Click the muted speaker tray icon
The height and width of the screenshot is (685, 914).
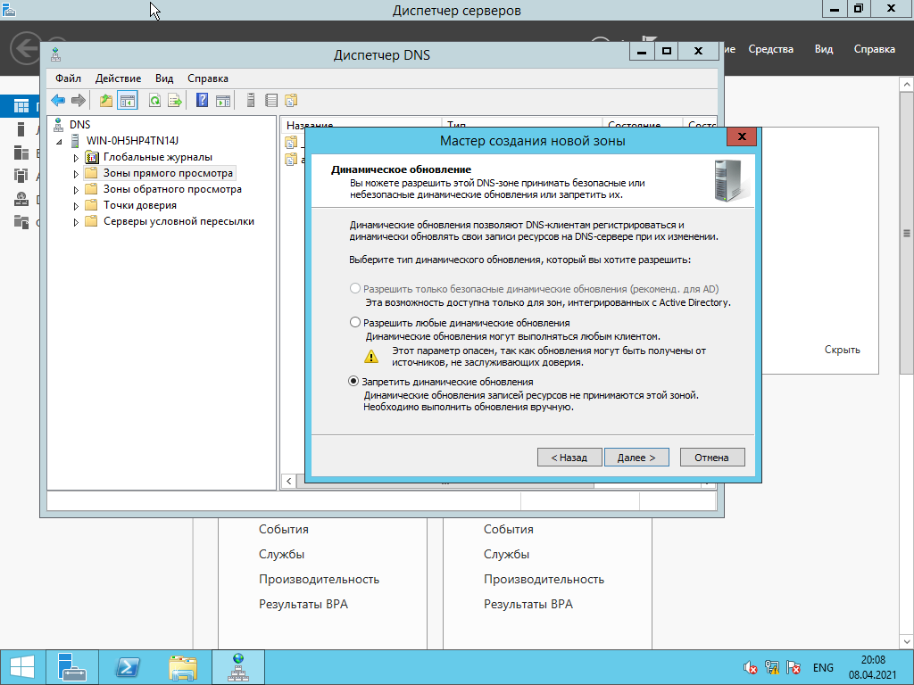(750, 667)
